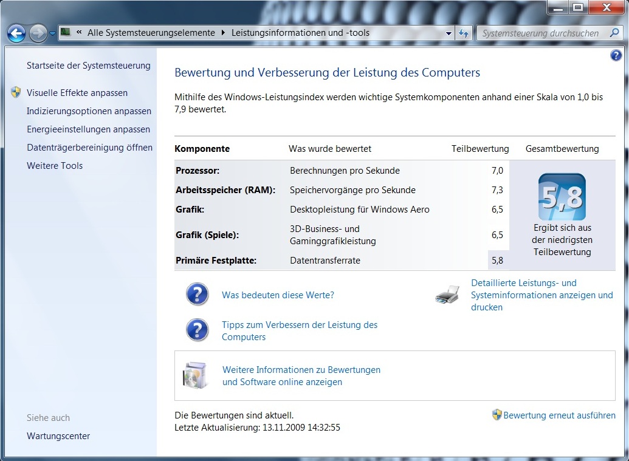Minimize the window
Screen dimensions: 629x461
tap(558, 8)
